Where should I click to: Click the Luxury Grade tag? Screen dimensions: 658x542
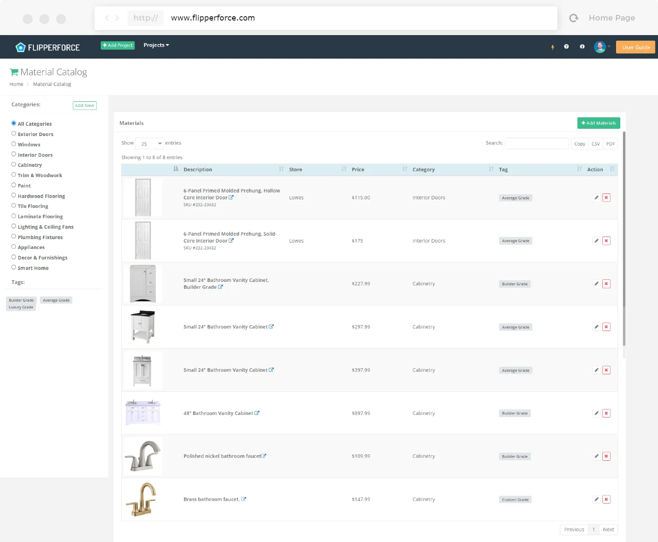tap(21, 307)
